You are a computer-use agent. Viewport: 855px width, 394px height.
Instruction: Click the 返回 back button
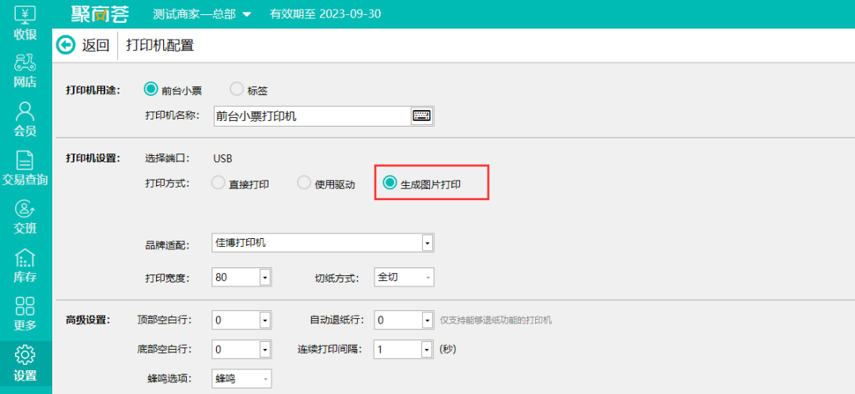pos(83,45)
